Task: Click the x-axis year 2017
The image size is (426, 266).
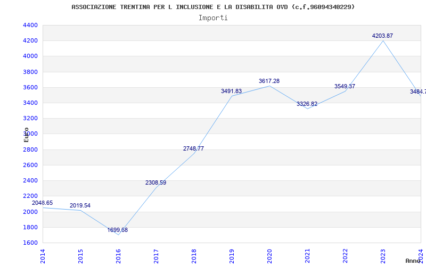Action: [156, 256]
